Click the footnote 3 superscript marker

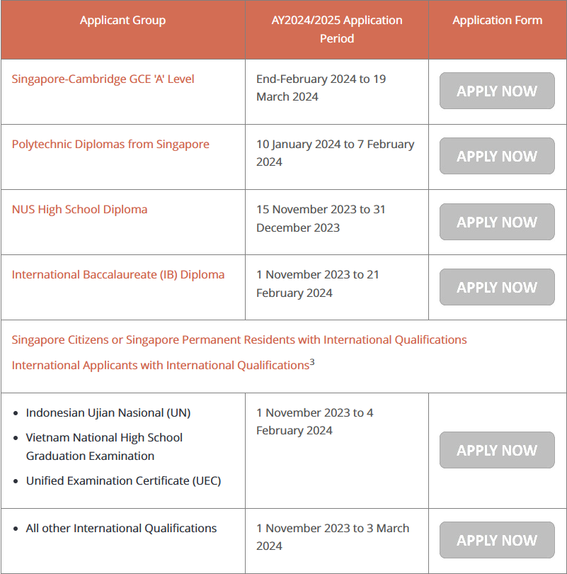point(312,362)
